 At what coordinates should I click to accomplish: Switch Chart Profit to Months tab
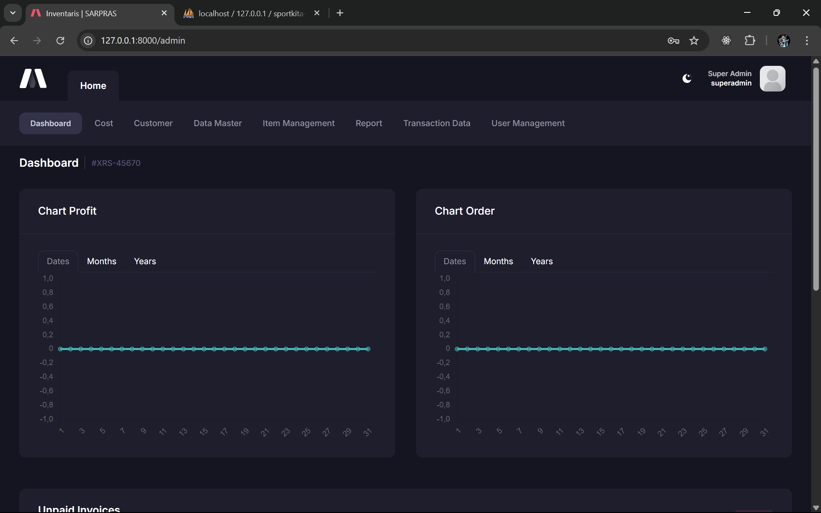(x=101, y=261)
